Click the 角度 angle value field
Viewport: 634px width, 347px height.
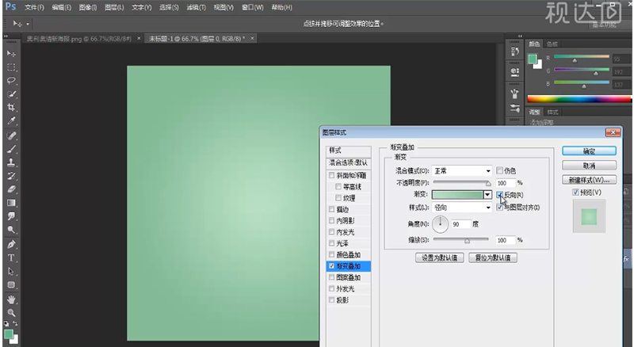point(461,224)
